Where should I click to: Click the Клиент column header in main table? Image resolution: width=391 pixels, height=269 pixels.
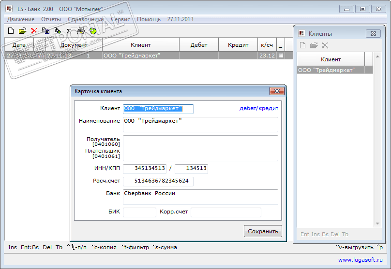point(141,45)
